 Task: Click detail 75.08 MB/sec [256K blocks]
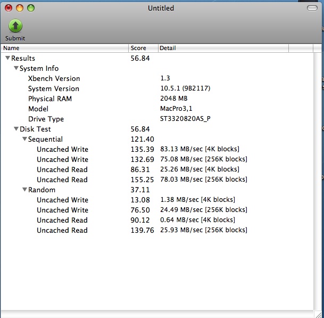[204, 159]
